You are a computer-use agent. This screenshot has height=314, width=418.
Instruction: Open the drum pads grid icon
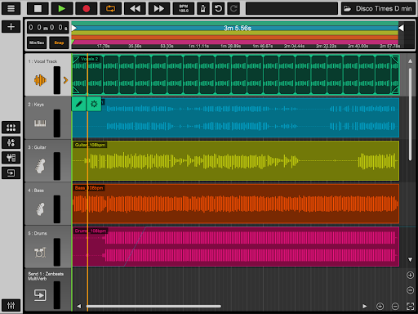point(11,128)
